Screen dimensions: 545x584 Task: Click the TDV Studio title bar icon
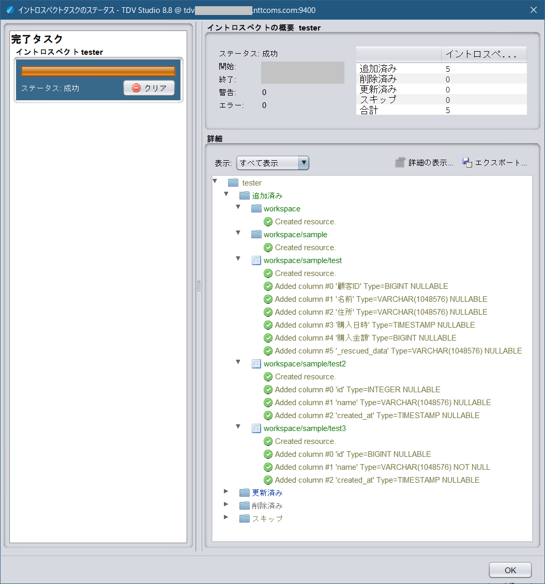[10, 10]
